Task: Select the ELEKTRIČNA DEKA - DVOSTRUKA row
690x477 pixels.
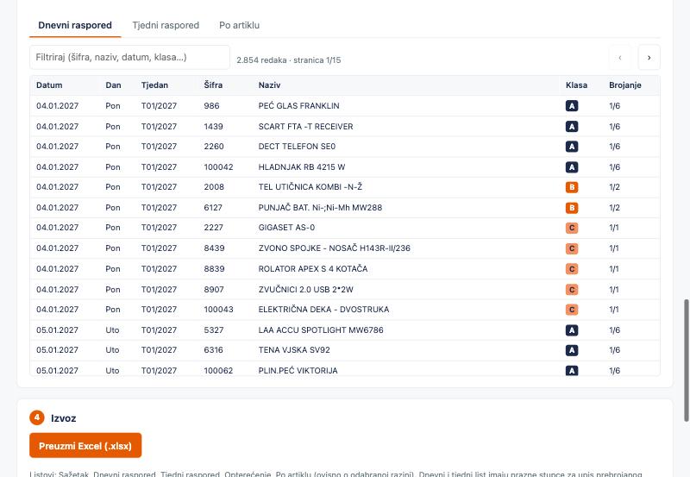Action: (x=344, y=310)
